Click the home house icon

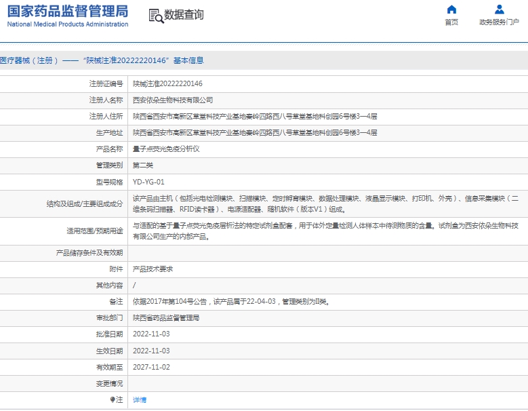click(451, 9)
